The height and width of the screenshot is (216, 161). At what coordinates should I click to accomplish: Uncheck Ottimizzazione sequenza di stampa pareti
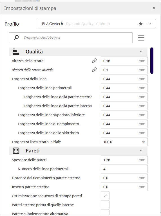(105, 196)
